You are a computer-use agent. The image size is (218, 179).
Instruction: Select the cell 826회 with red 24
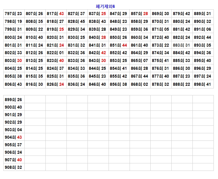tap(56, 85)
